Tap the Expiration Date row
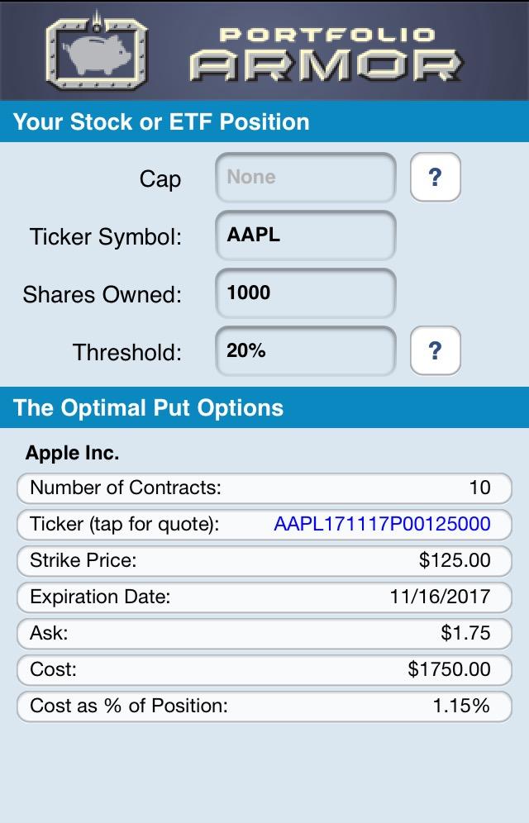Viewport: 529px width, 823px height. [264, 597]
